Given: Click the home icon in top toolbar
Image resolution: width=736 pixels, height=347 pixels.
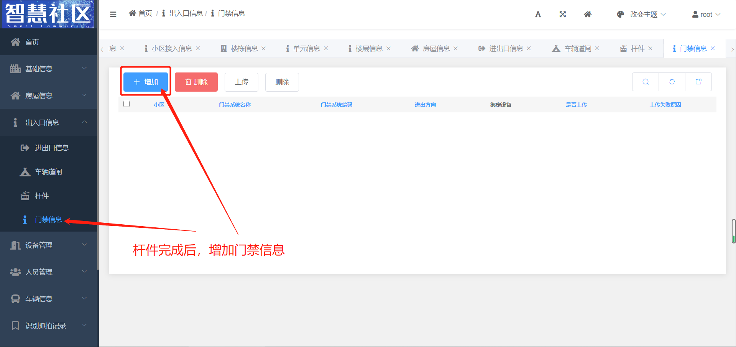Looking at the screenshot, I should tap(587, 15).
